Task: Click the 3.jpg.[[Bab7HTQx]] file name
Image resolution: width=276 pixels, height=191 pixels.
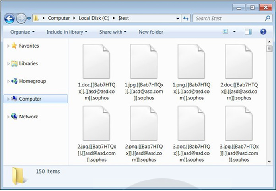Action: (x=239, y=153)
